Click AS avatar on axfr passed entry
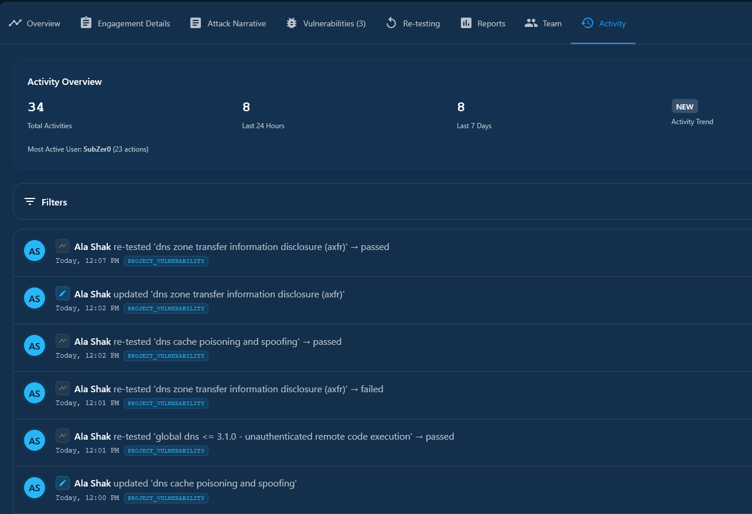Screen dimensions: 752x514 point(35,251)
